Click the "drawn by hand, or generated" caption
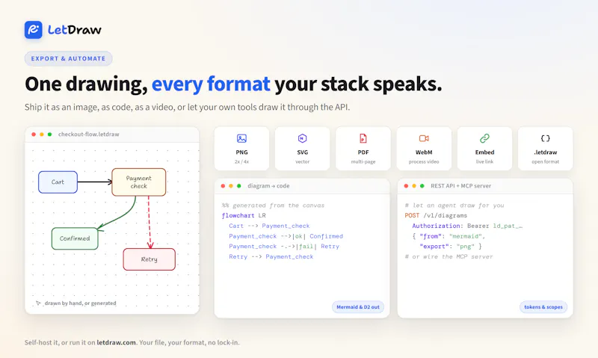 (81, 303)
